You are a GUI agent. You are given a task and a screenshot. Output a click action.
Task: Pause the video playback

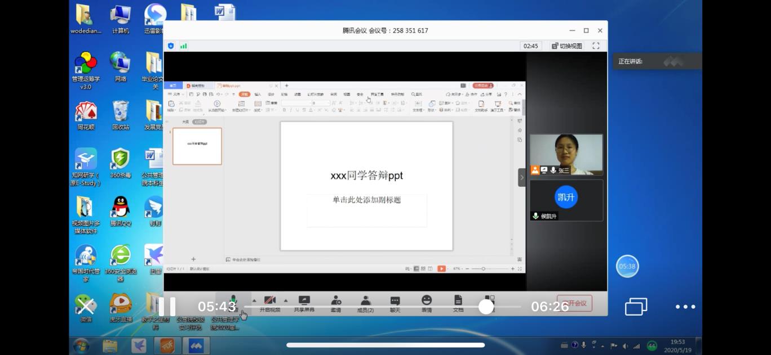167,307
